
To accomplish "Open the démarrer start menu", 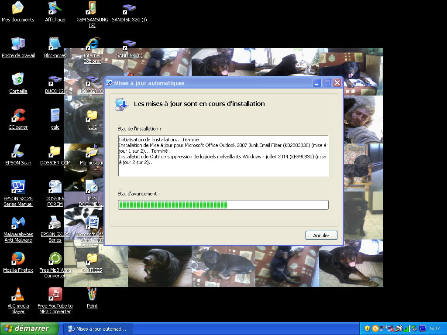I will [29, 328].
